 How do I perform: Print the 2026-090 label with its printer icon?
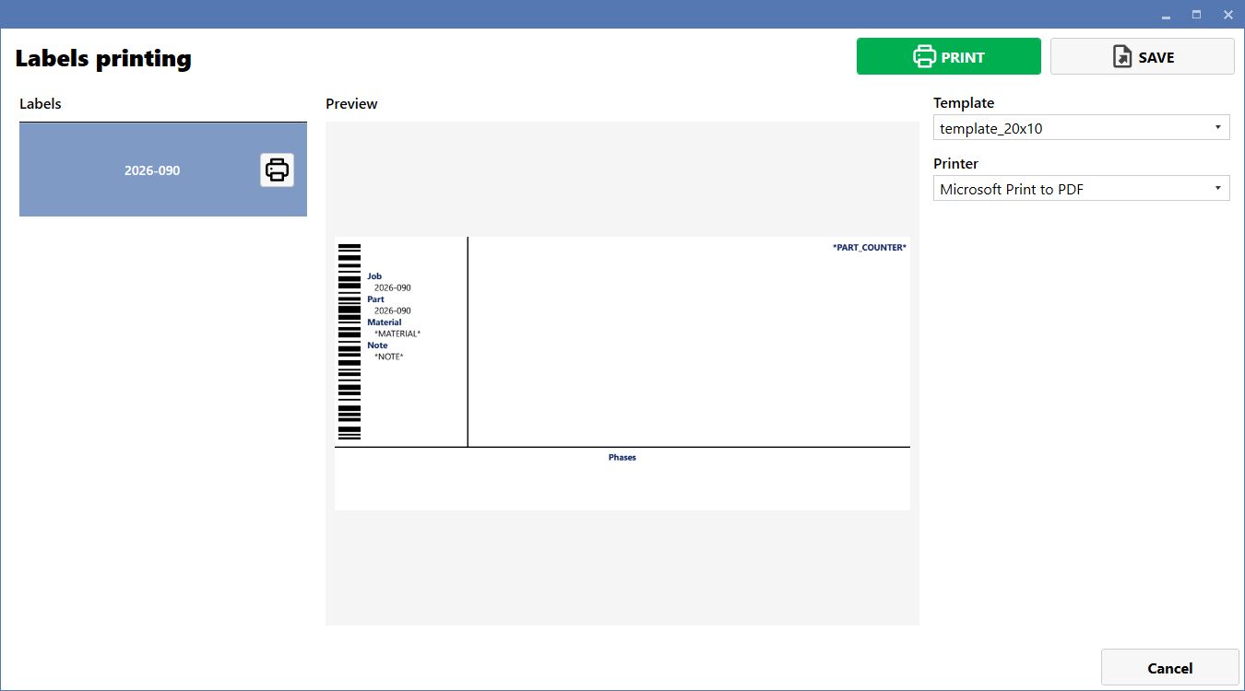click(x=277, y=170)
